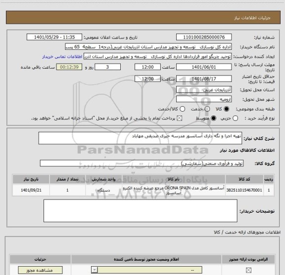The height and width of the screenshot is (275, 285).
Task: Click product code 3825110154670001 cell
Action: point(244,190)
